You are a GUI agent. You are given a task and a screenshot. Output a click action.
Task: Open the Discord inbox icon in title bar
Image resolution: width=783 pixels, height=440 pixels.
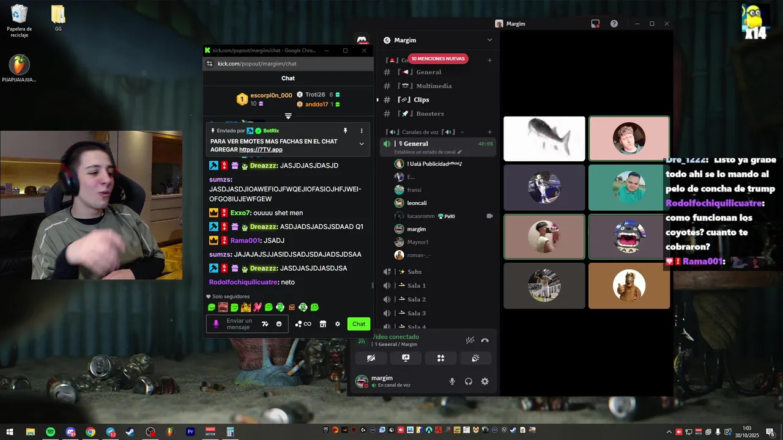tap(595, 24)
